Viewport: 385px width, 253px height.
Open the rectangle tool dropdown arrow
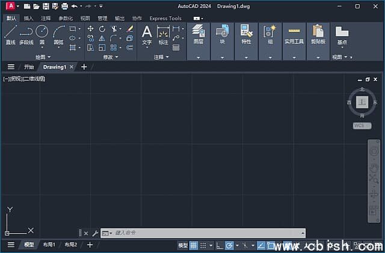coord(79,29)
